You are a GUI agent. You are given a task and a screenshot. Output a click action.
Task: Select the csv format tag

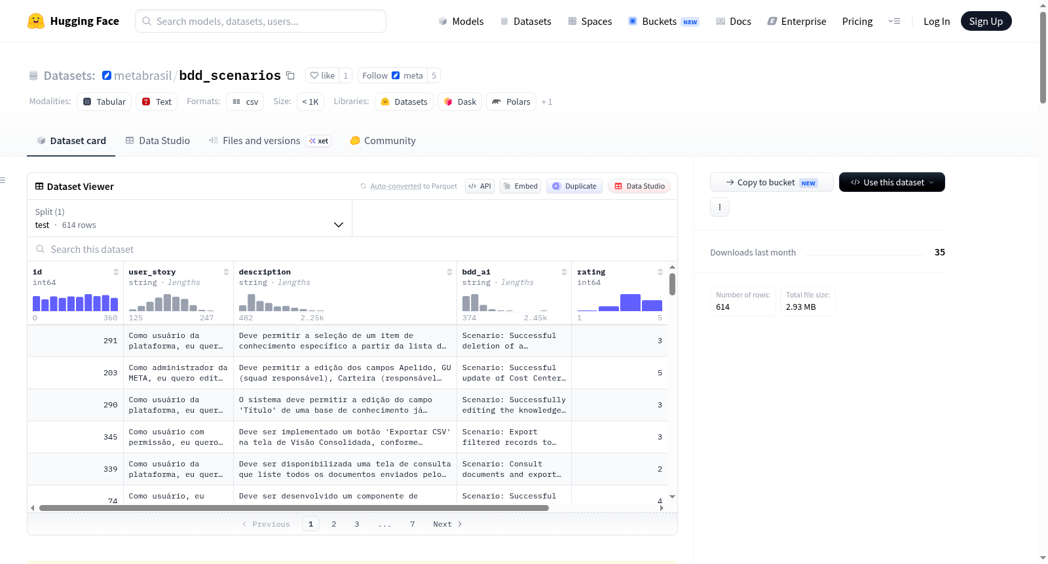click(x=245, y=102)
